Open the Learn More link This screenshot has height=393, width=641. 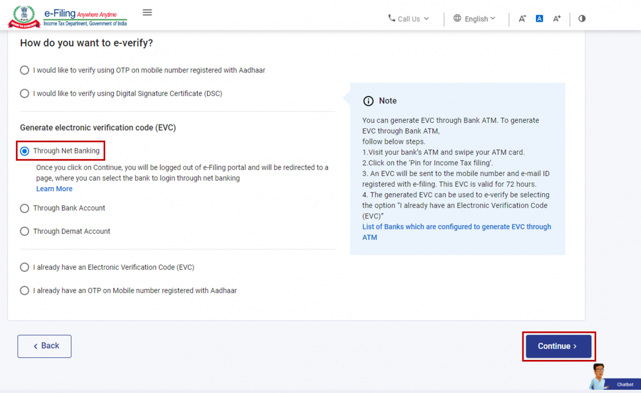(x=54, y=188)
